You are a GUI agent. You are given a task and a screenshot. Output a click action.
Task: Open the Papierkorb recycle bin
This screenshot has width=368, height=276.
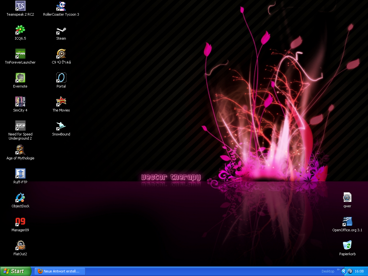[347, 245]
